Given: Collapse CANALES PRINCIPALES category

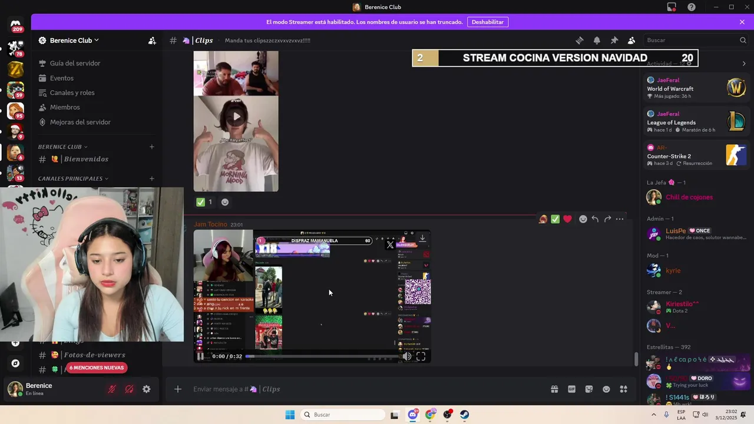Looking at the screenshot, I should tap(74, 178).
